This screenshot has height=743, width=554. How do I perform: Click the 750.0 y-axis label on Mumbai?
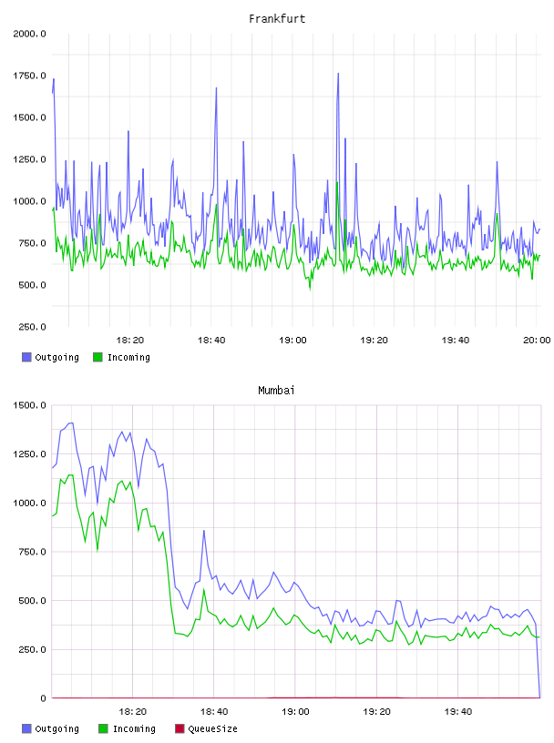click(32, 552)
